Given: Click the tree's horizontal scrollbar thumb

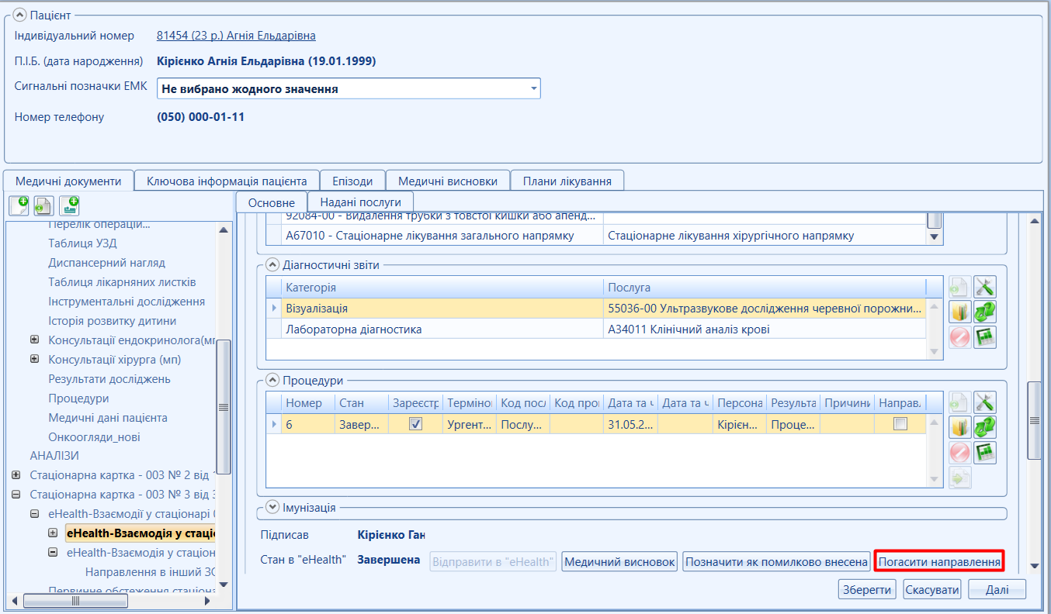Looking at the screenshot, I should 77,600.
